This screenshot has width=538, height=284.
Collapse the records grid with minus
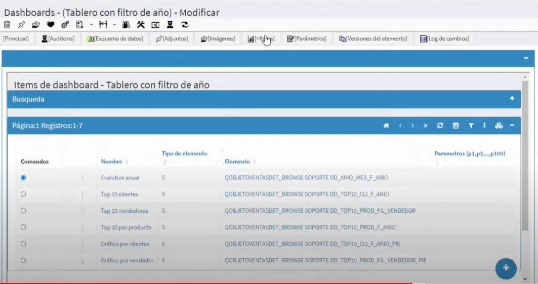(x=512, y=126)
